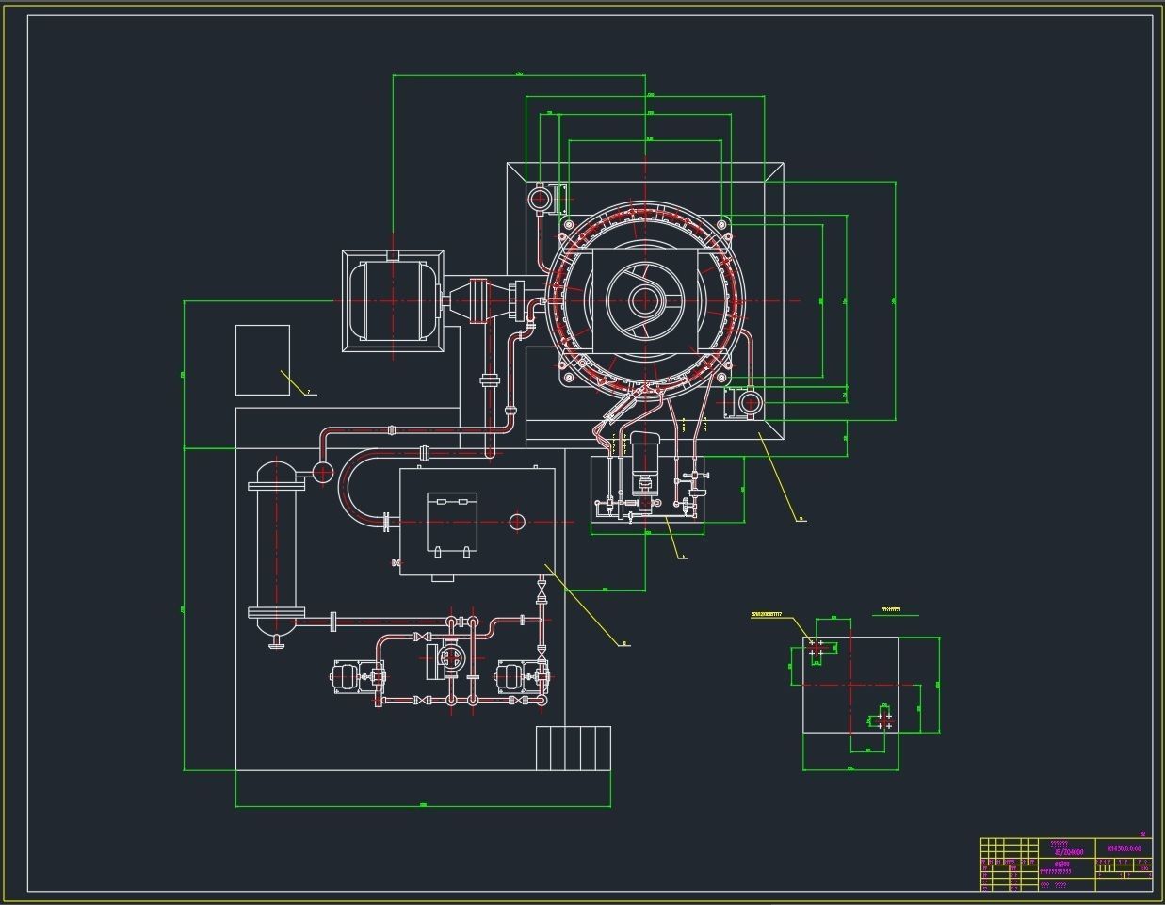Select the yellow leader note above the detail view

tap(767, 614)
